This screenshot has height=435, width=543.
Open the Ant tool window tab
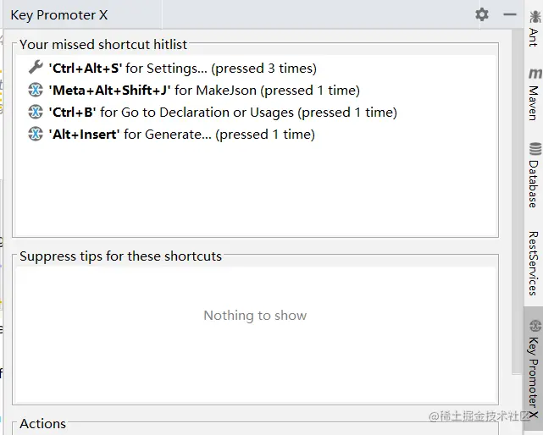[x=534, y=29]
